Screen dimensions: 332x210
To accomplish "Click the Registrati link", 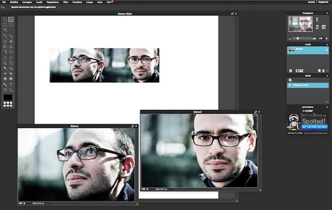I will [x=323, y=2].
